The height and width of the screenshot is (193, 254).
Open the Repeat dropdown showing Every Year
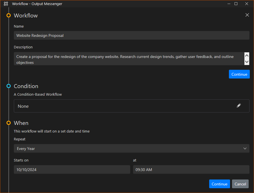tap(132, 148)
